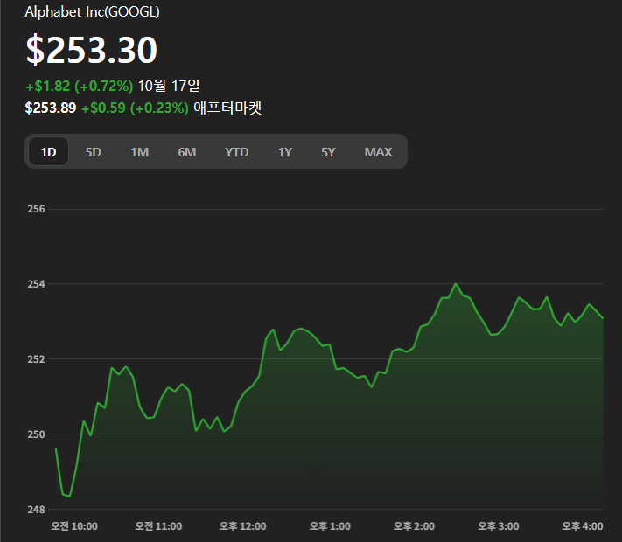This screenshot has height=542, width=622.
Task: Click the 256 y-axis label
Action: 36,209
